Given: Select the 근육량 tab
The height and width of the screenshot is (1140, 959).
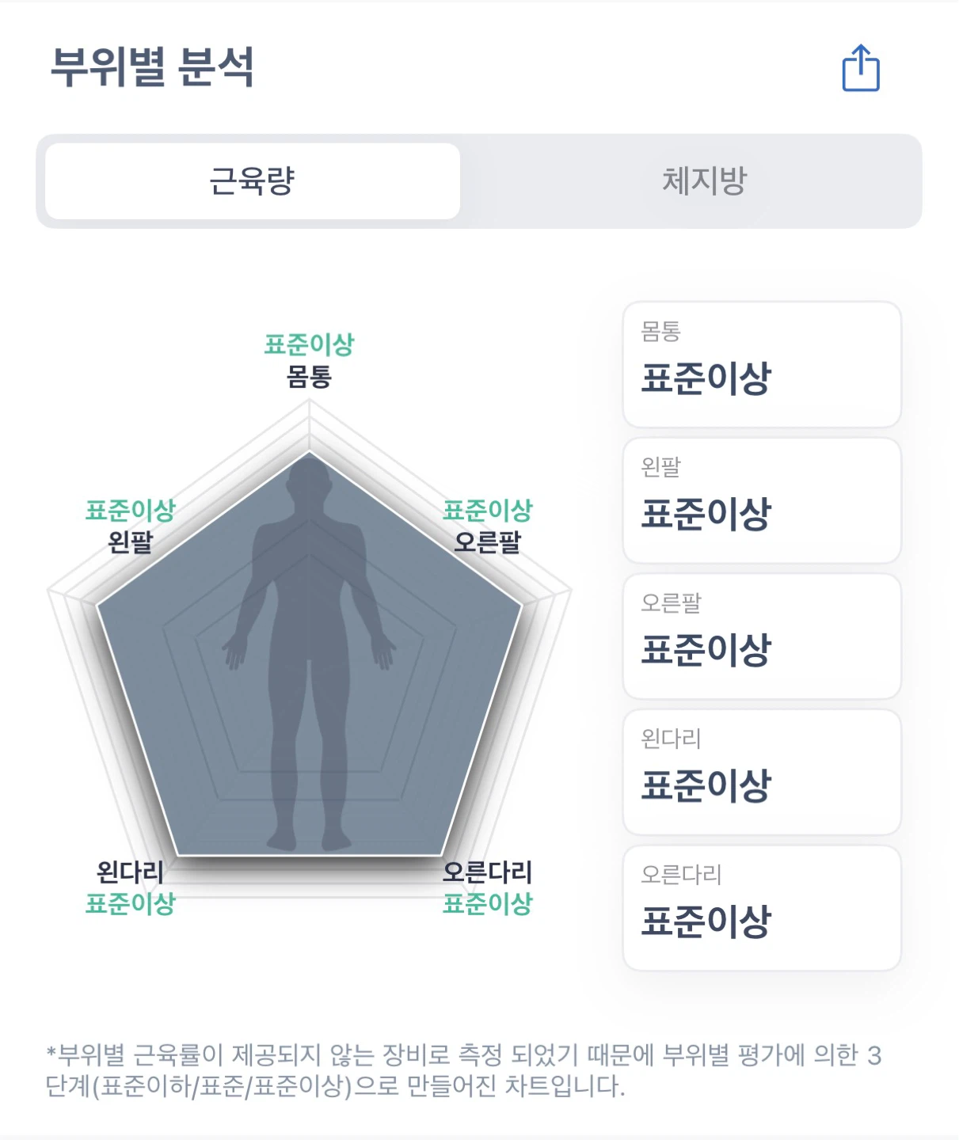Looking at the screenshot, I should [253, 181].
